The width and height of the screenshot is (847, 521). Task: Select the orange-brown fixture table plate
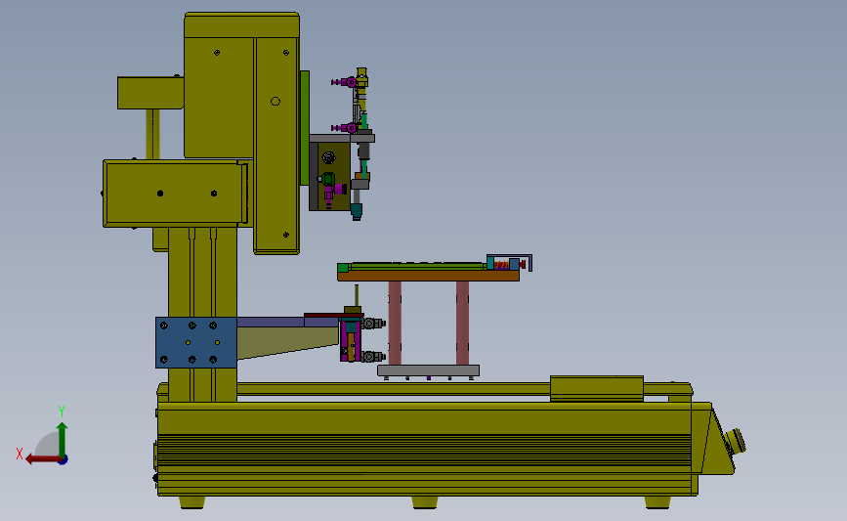tap(428, 277)
